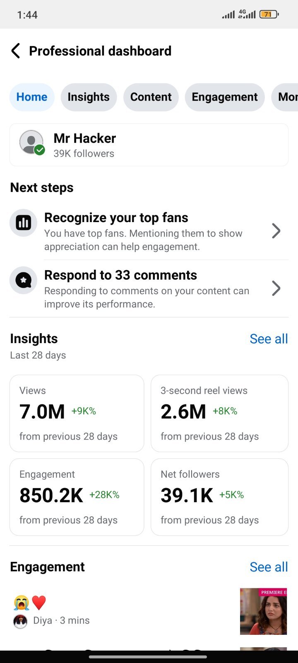298x663 pixels.
Task: Tap the signal strength icon in status bar
Action: tap(228, 15)
